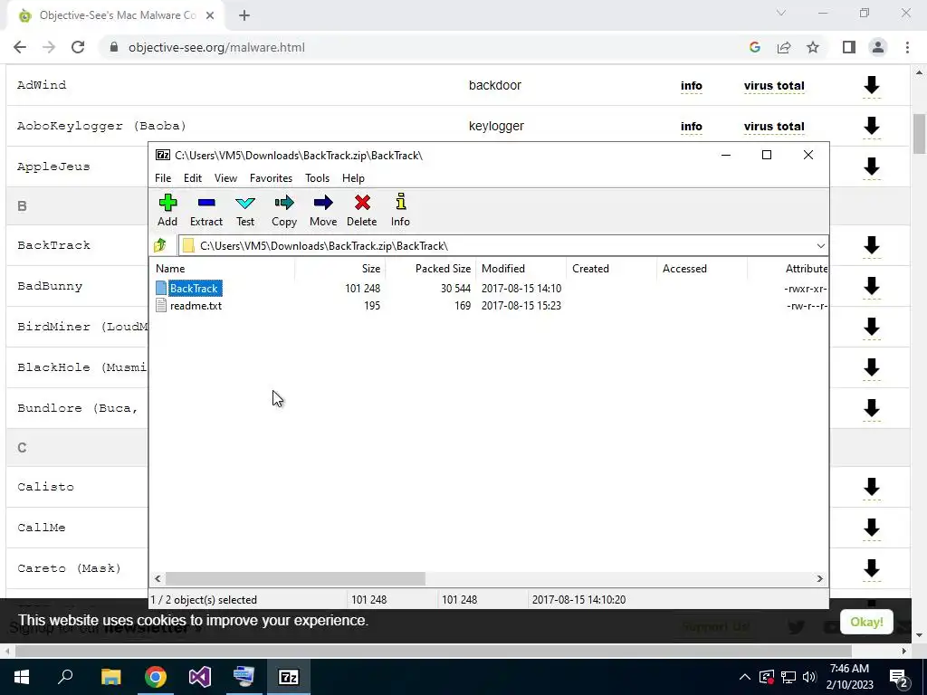This screenshot has width=927, height=695.
Task: Download the BackTrack sample arrow
Action: click(x=872, y=245)
